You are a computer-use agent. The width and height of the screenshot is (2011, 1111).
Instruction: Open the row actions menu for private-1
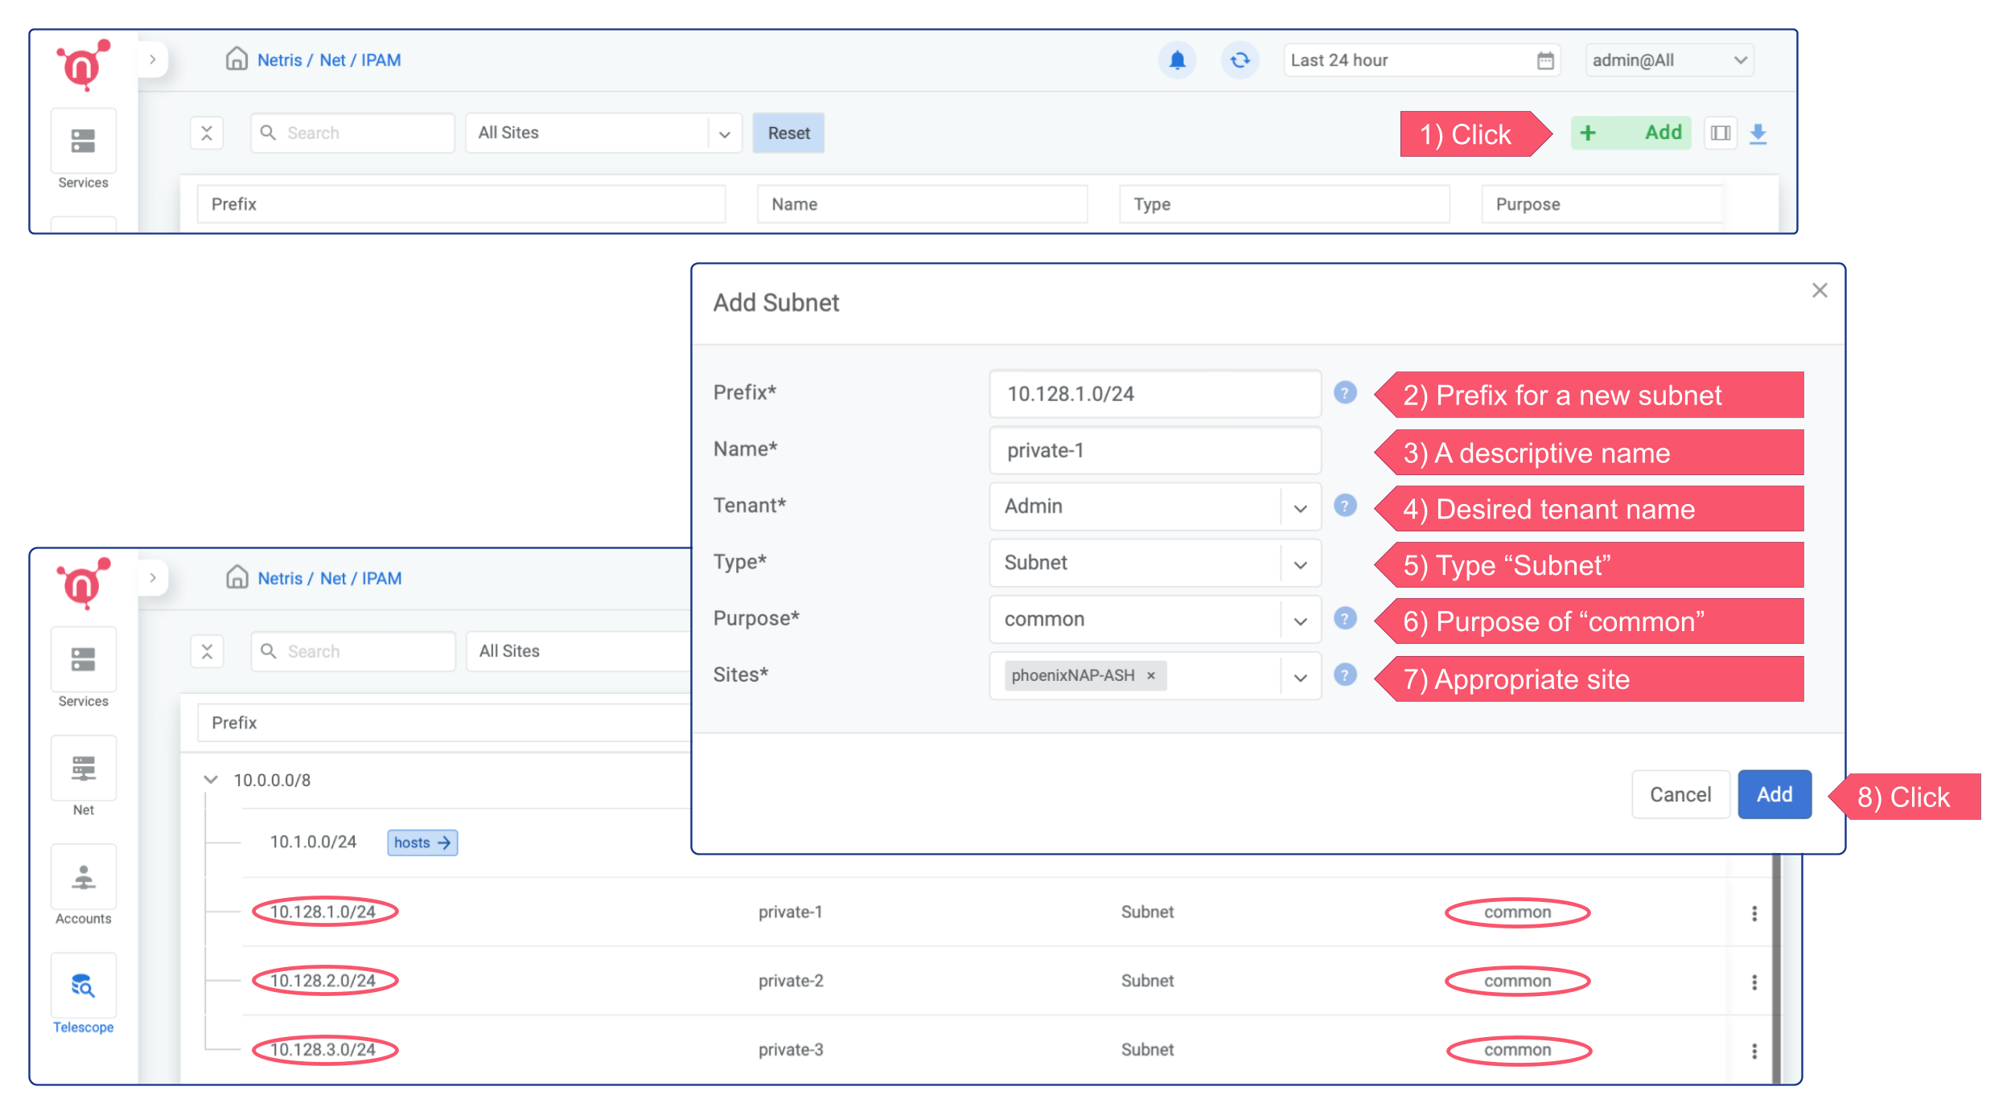click(x=1754, y=912)
